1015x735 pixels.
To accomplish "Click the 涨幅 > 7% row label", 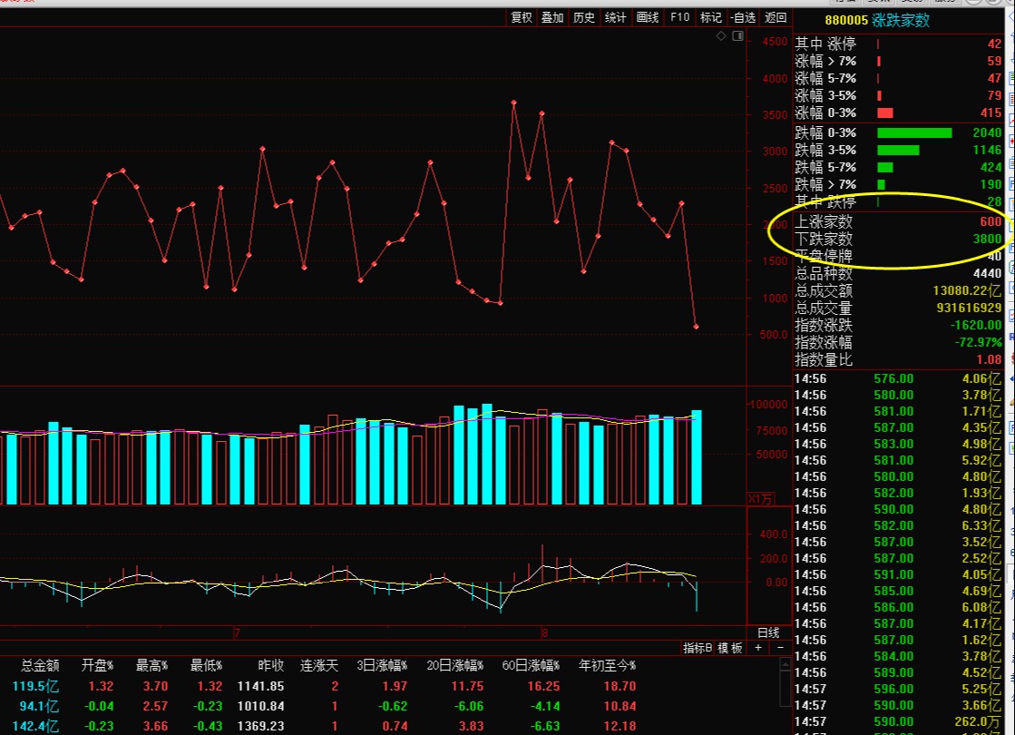I will [825, 61].
